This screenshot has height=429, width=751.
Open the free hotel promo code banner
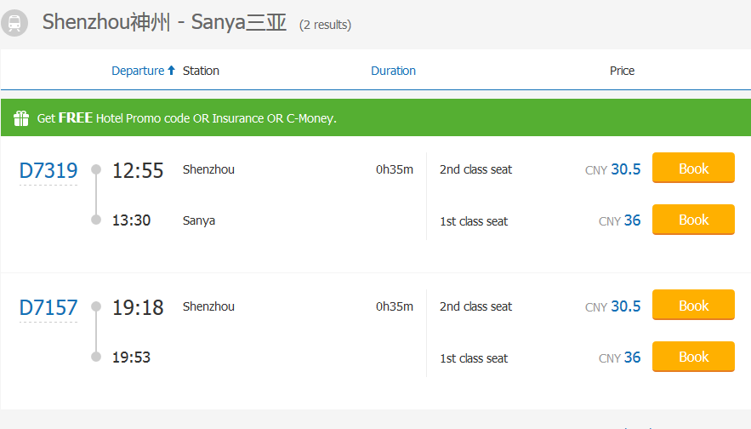coord(187,118)
